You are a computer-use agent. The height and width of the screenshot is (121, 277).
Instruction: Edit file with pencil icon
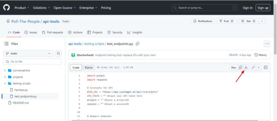click(253, 67)
